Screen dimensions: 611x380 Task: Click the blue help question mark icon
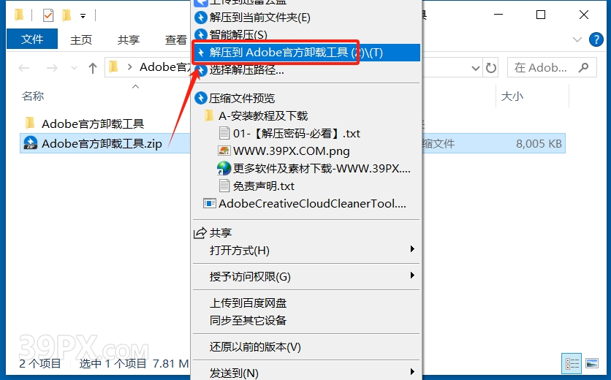pos(596,39)
